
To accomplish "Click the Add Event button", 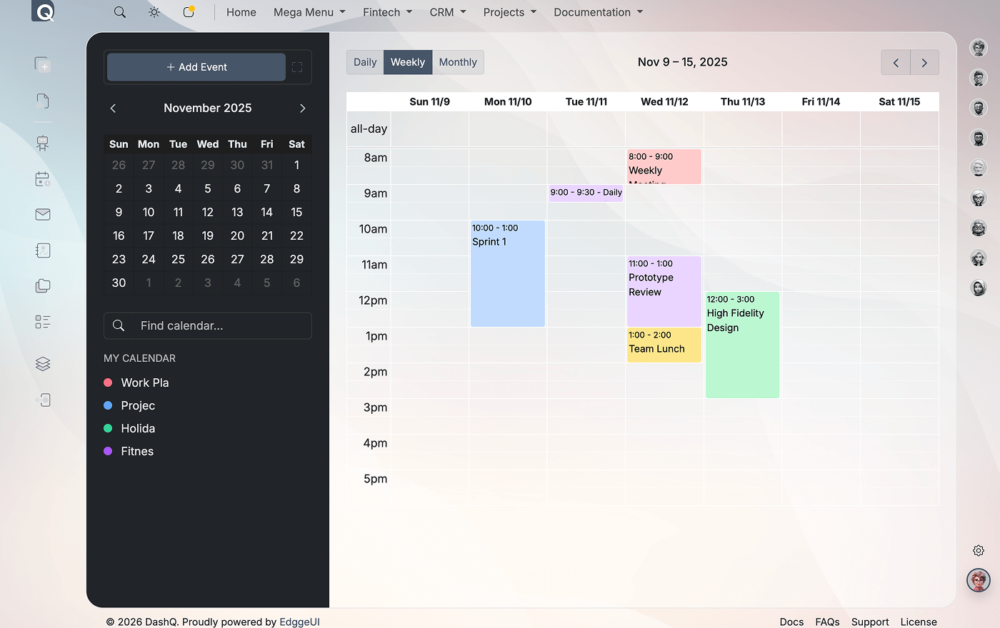I will pyautogui.click(x=196, y=66).
